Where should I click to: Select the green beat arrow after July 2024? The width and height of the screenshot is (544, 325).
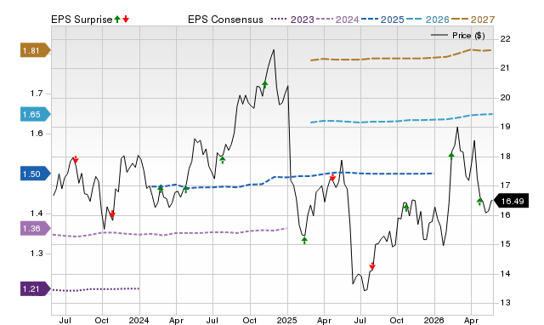[223, 160]
